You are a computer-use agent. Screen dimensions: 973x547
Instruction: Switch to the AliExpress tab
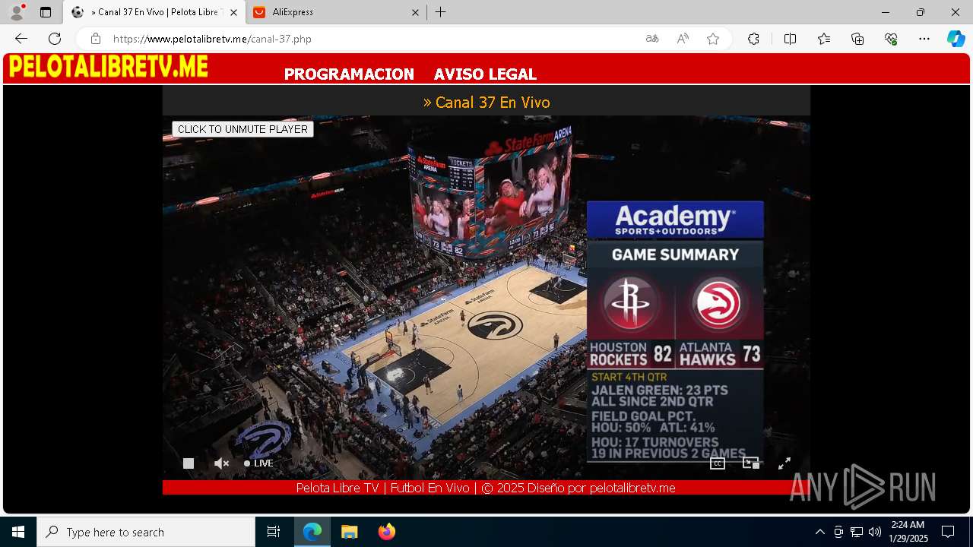point(337,12)
